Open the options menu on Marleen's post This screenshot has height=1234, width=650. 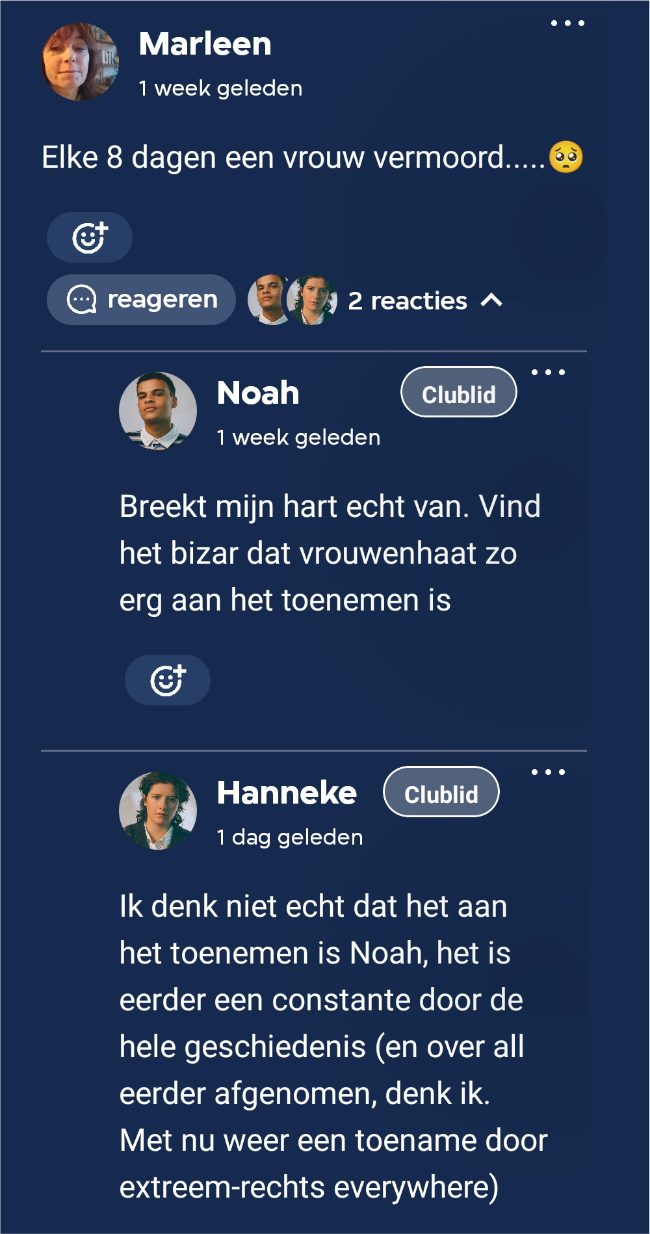567,23
